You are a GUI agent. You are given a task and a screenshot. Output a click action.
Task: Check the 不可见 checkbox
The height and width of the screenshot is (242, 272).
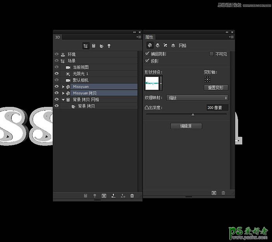212,54
